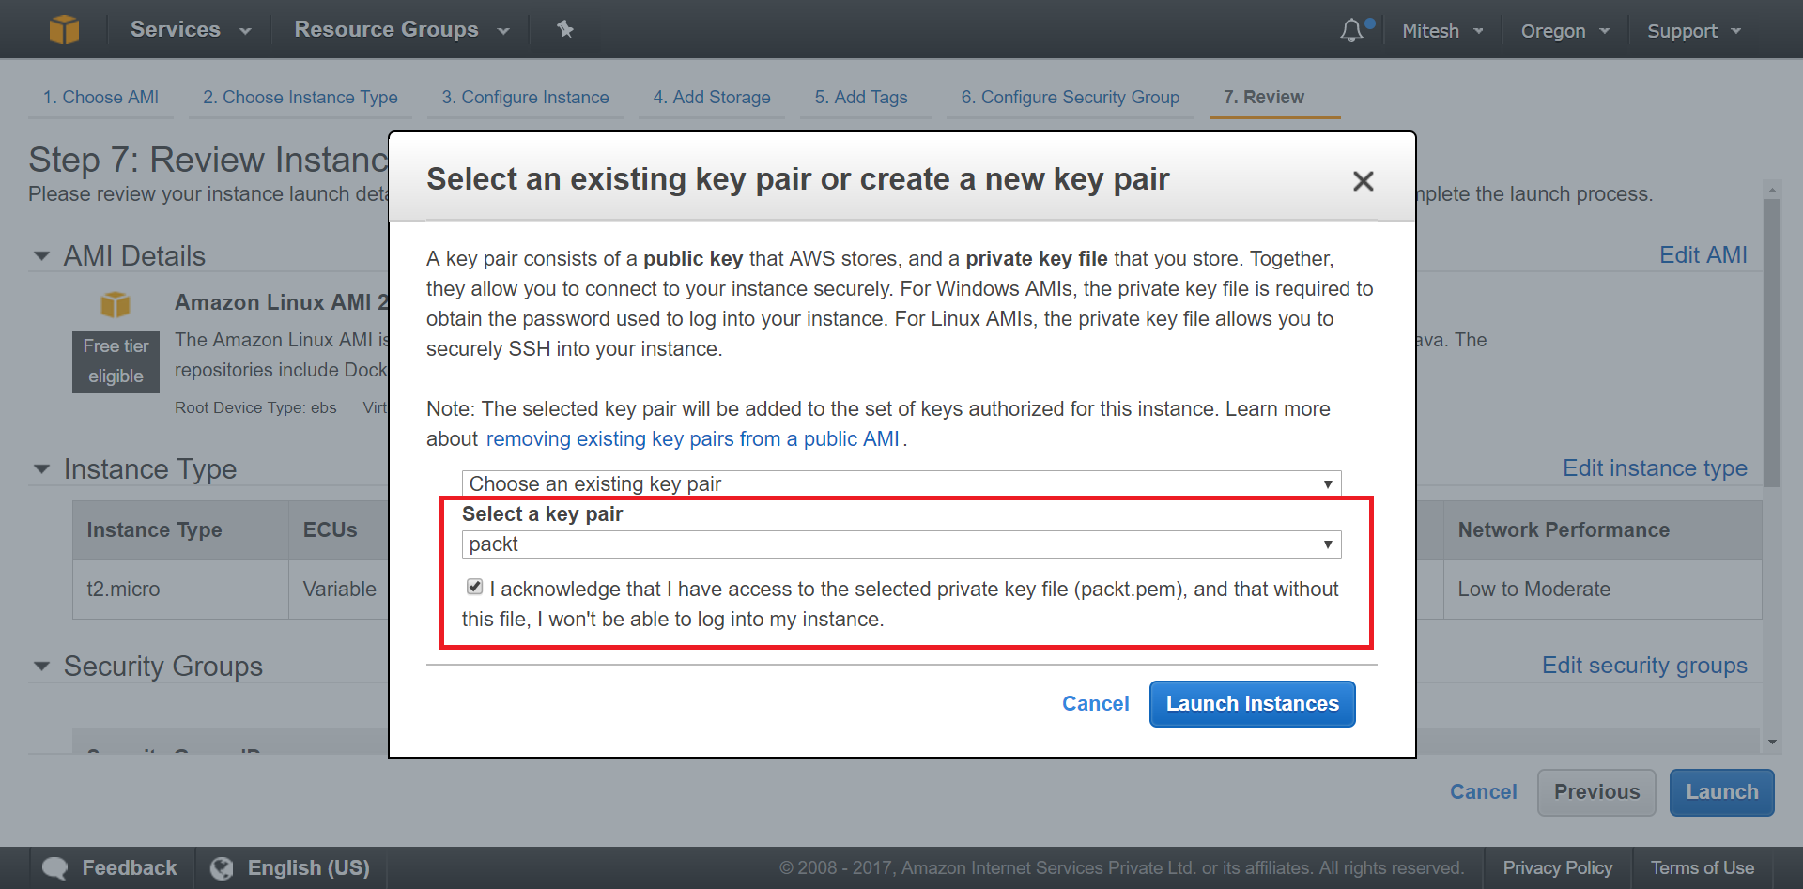Screen dimensions: 1803x889
Task: Click the Previous button
Action: click(1596, 792)
